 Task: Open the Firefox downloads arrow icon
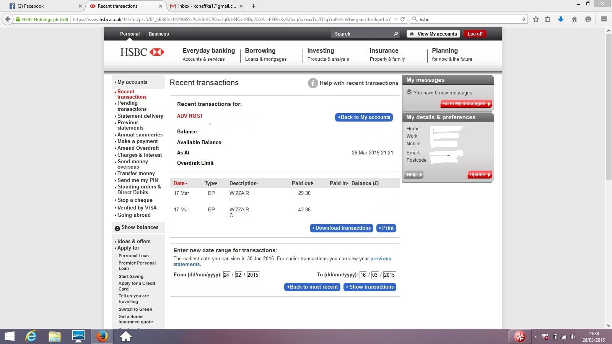point(561,19)
